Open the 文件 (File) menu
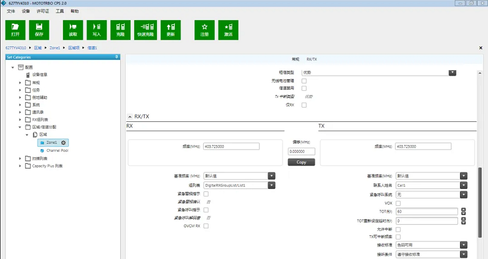Viewport: 488px width, 259px height. click(x=10, y=12)
